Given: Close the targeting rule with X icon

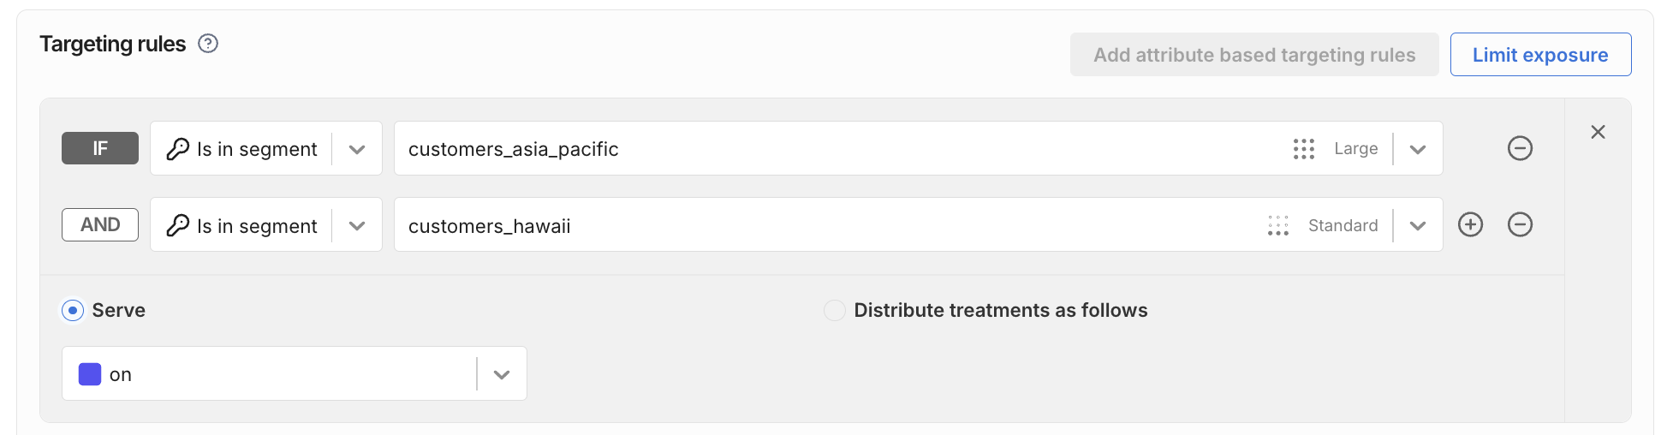Looking at the screenshot, I should (1598, 132).
